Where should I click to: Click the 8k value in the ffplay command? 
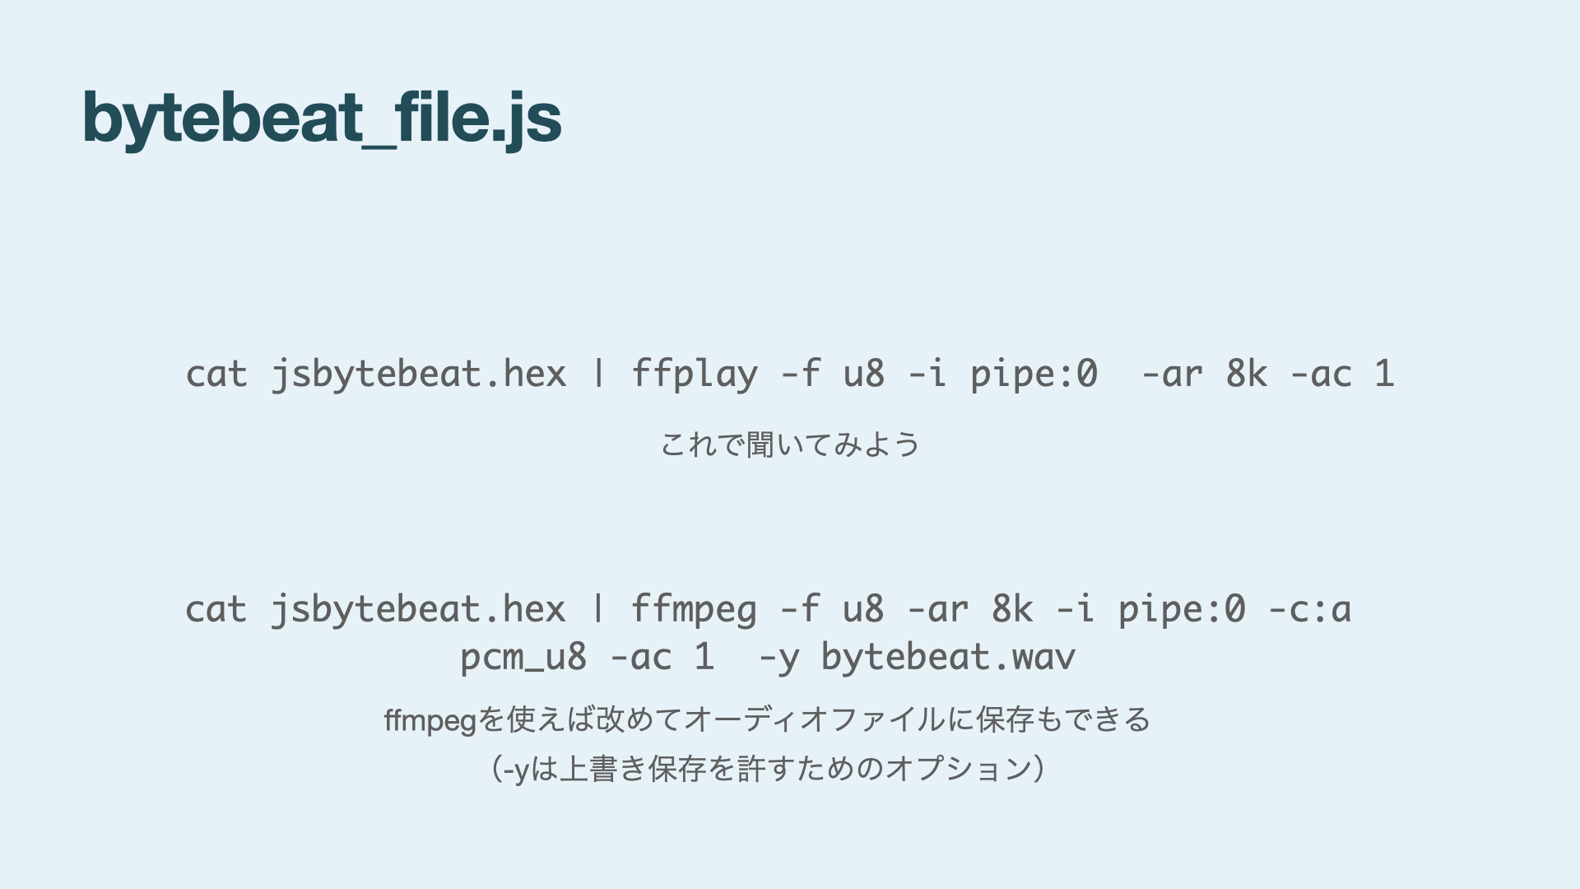[x=1246, y=375]
